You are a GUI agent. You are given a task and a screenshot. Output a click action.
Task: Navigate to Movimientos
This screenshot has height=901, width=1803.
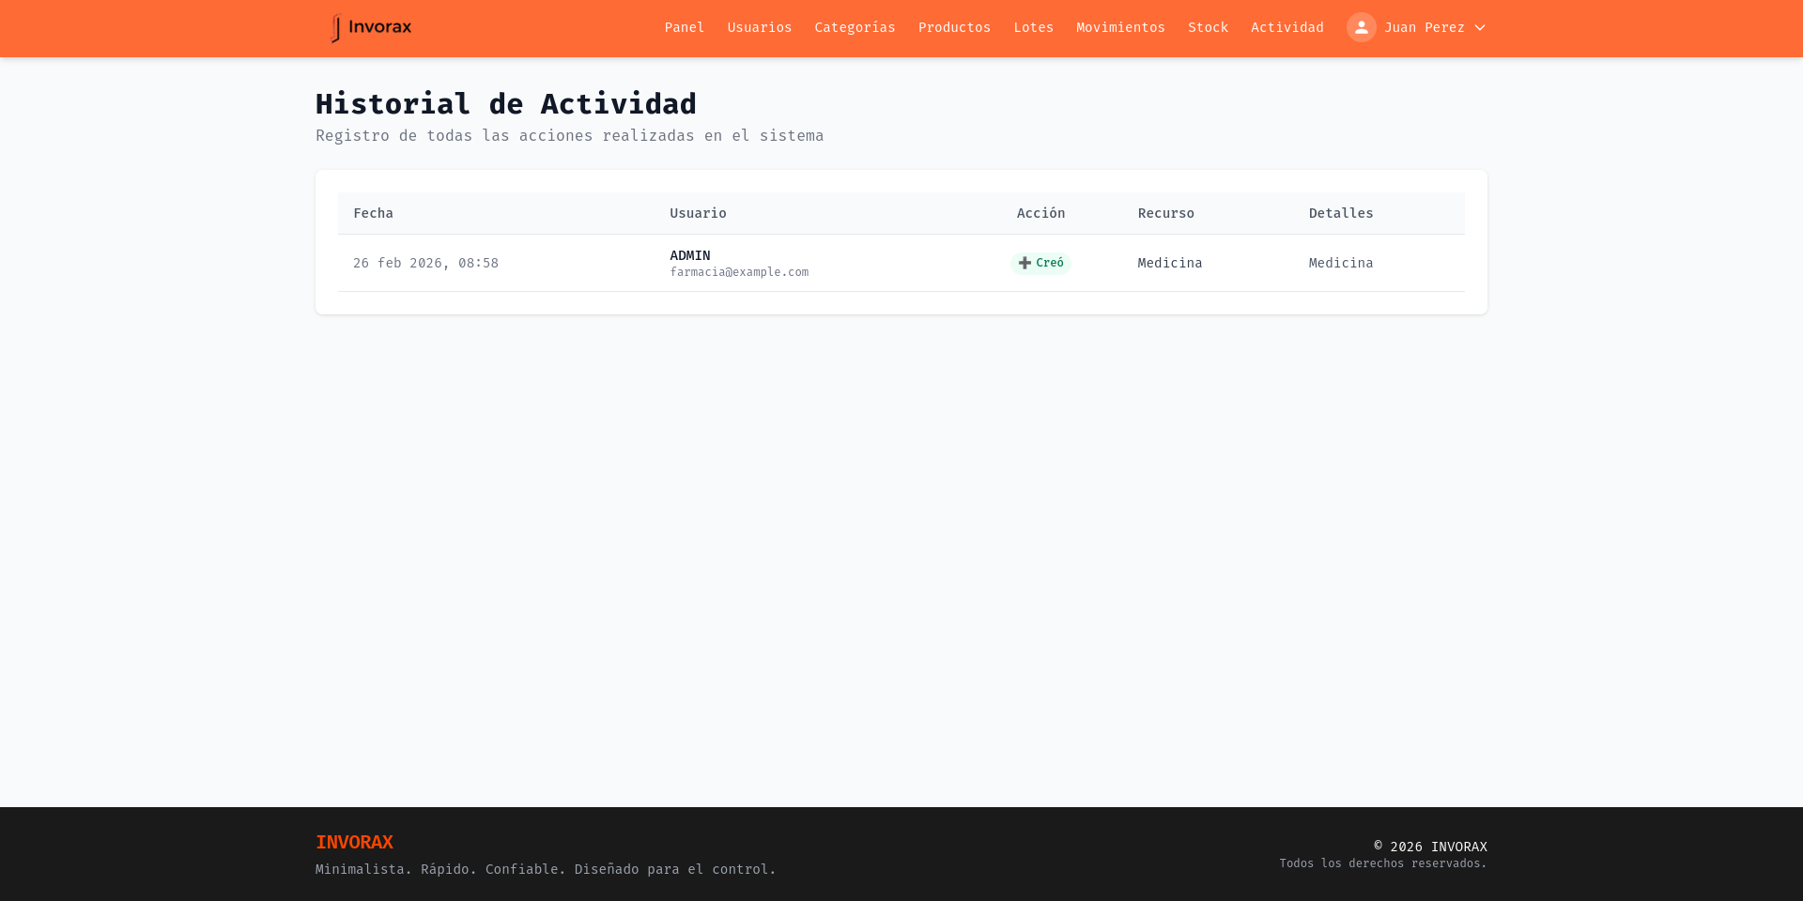[x=1119, y=27]
